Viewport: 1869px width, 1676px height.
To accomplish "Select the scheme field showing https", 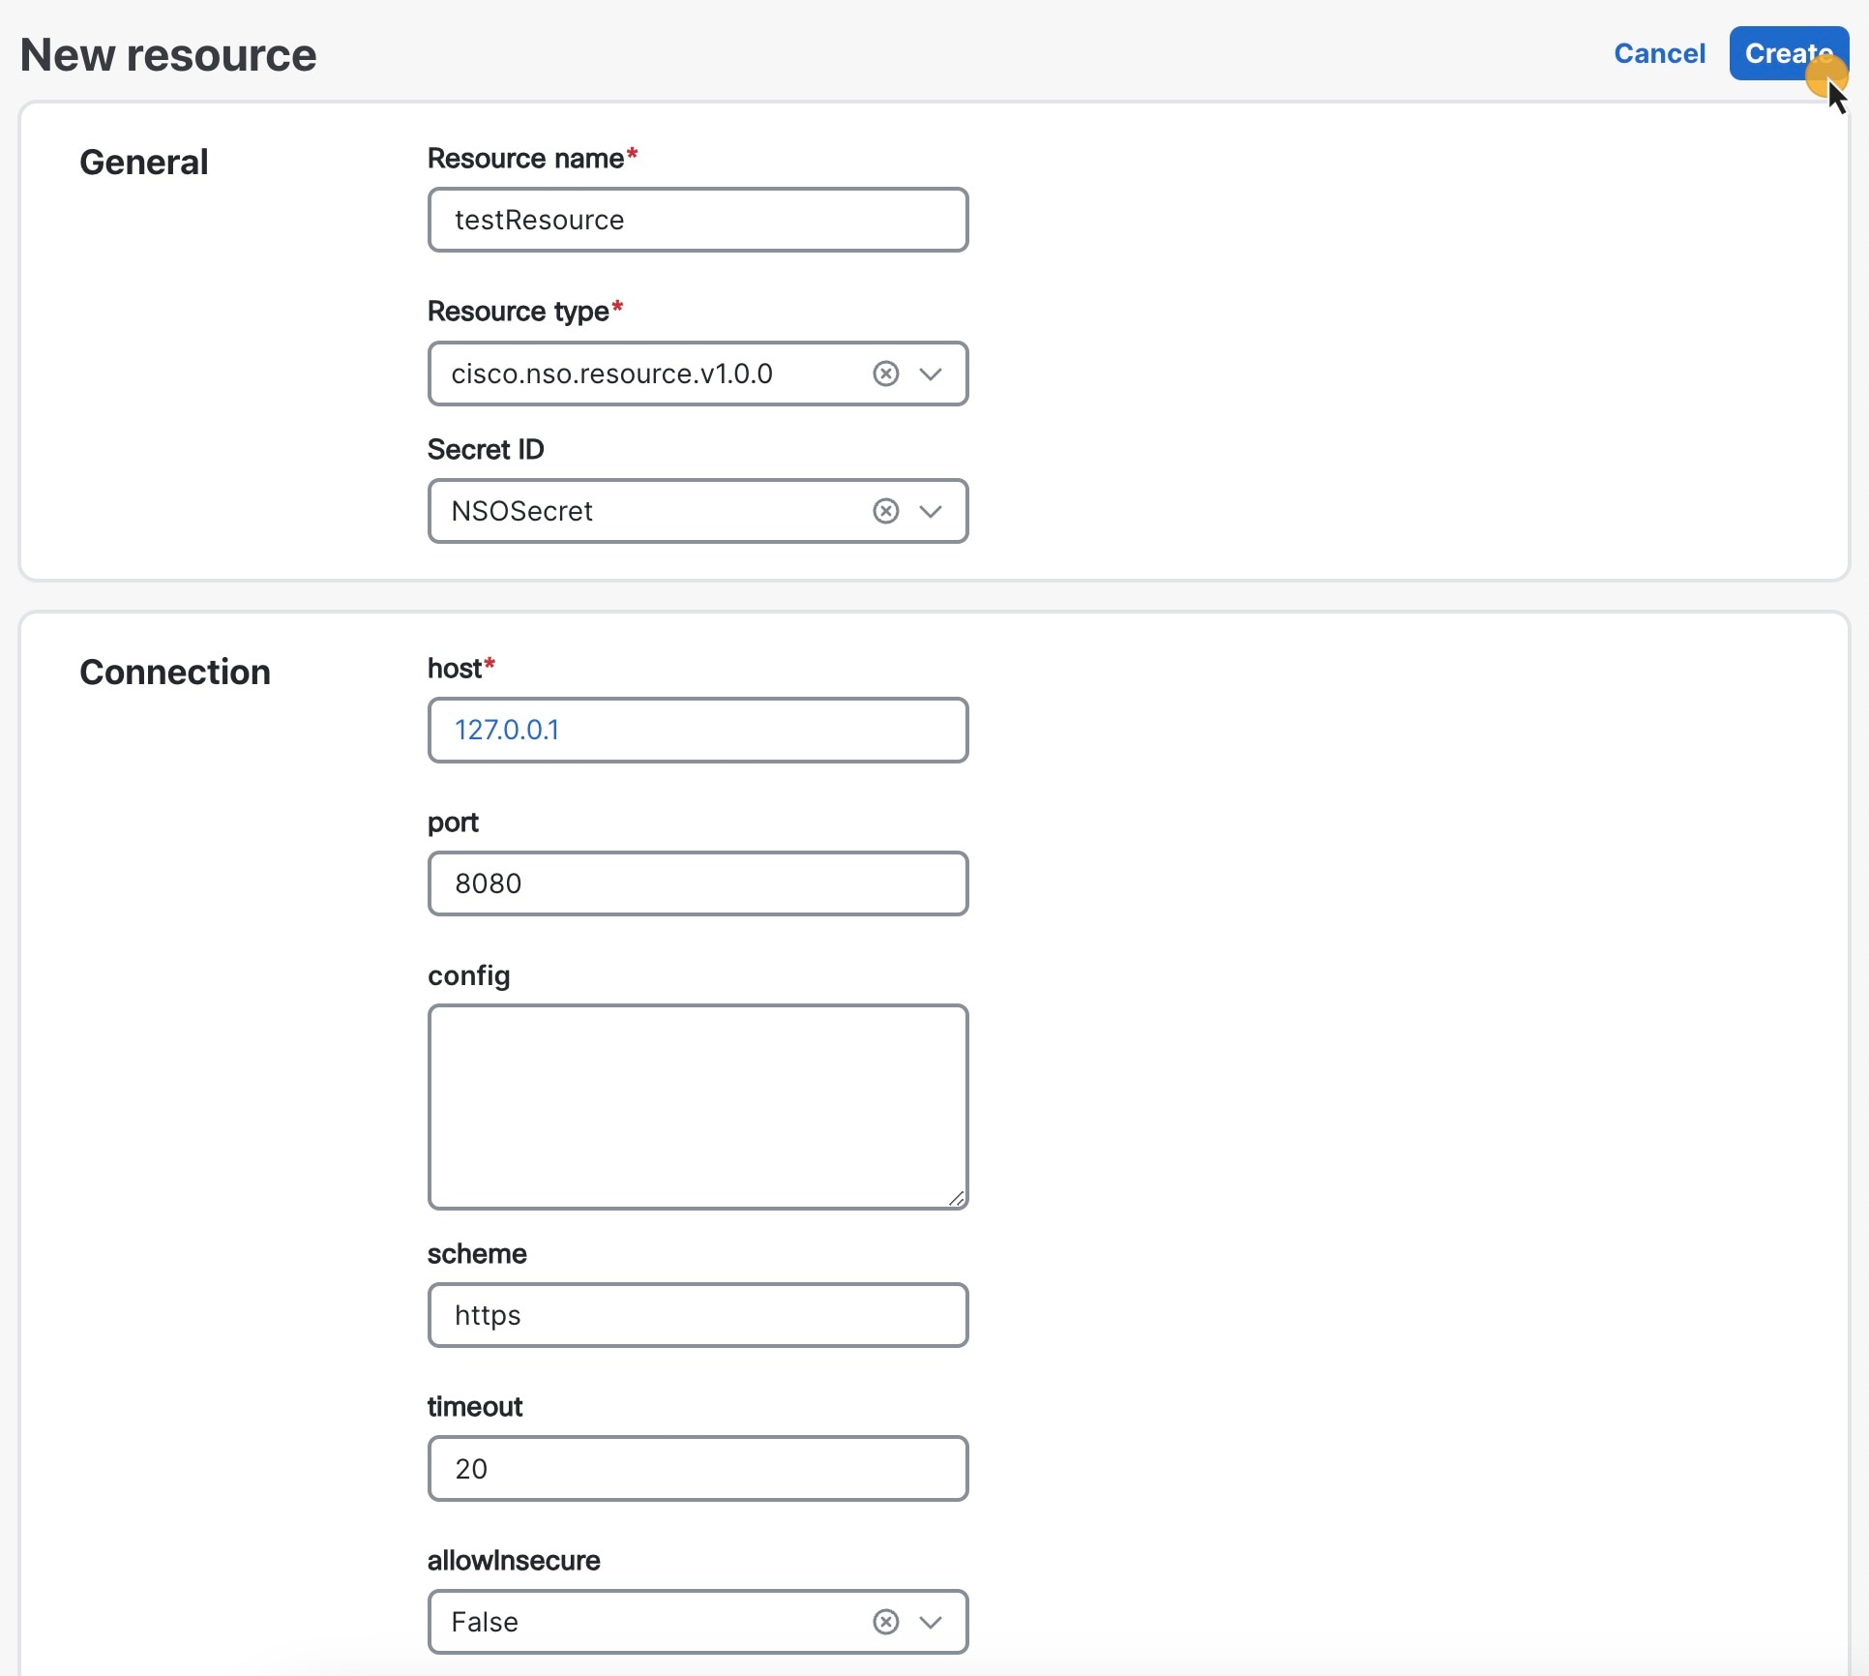I will click(697, 1315).
